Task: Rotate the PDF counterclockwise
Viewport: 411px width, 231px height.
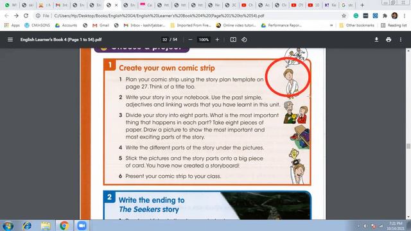Action: tap(244, 40)
